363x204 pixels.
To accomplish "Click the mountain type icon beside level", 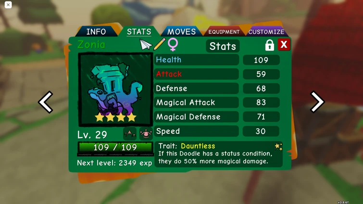I will pos(130,134).
